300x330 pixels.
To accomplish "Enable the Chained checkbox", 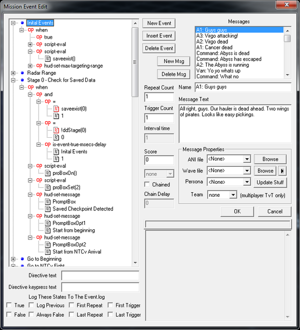I will click(x=147, y=185).
